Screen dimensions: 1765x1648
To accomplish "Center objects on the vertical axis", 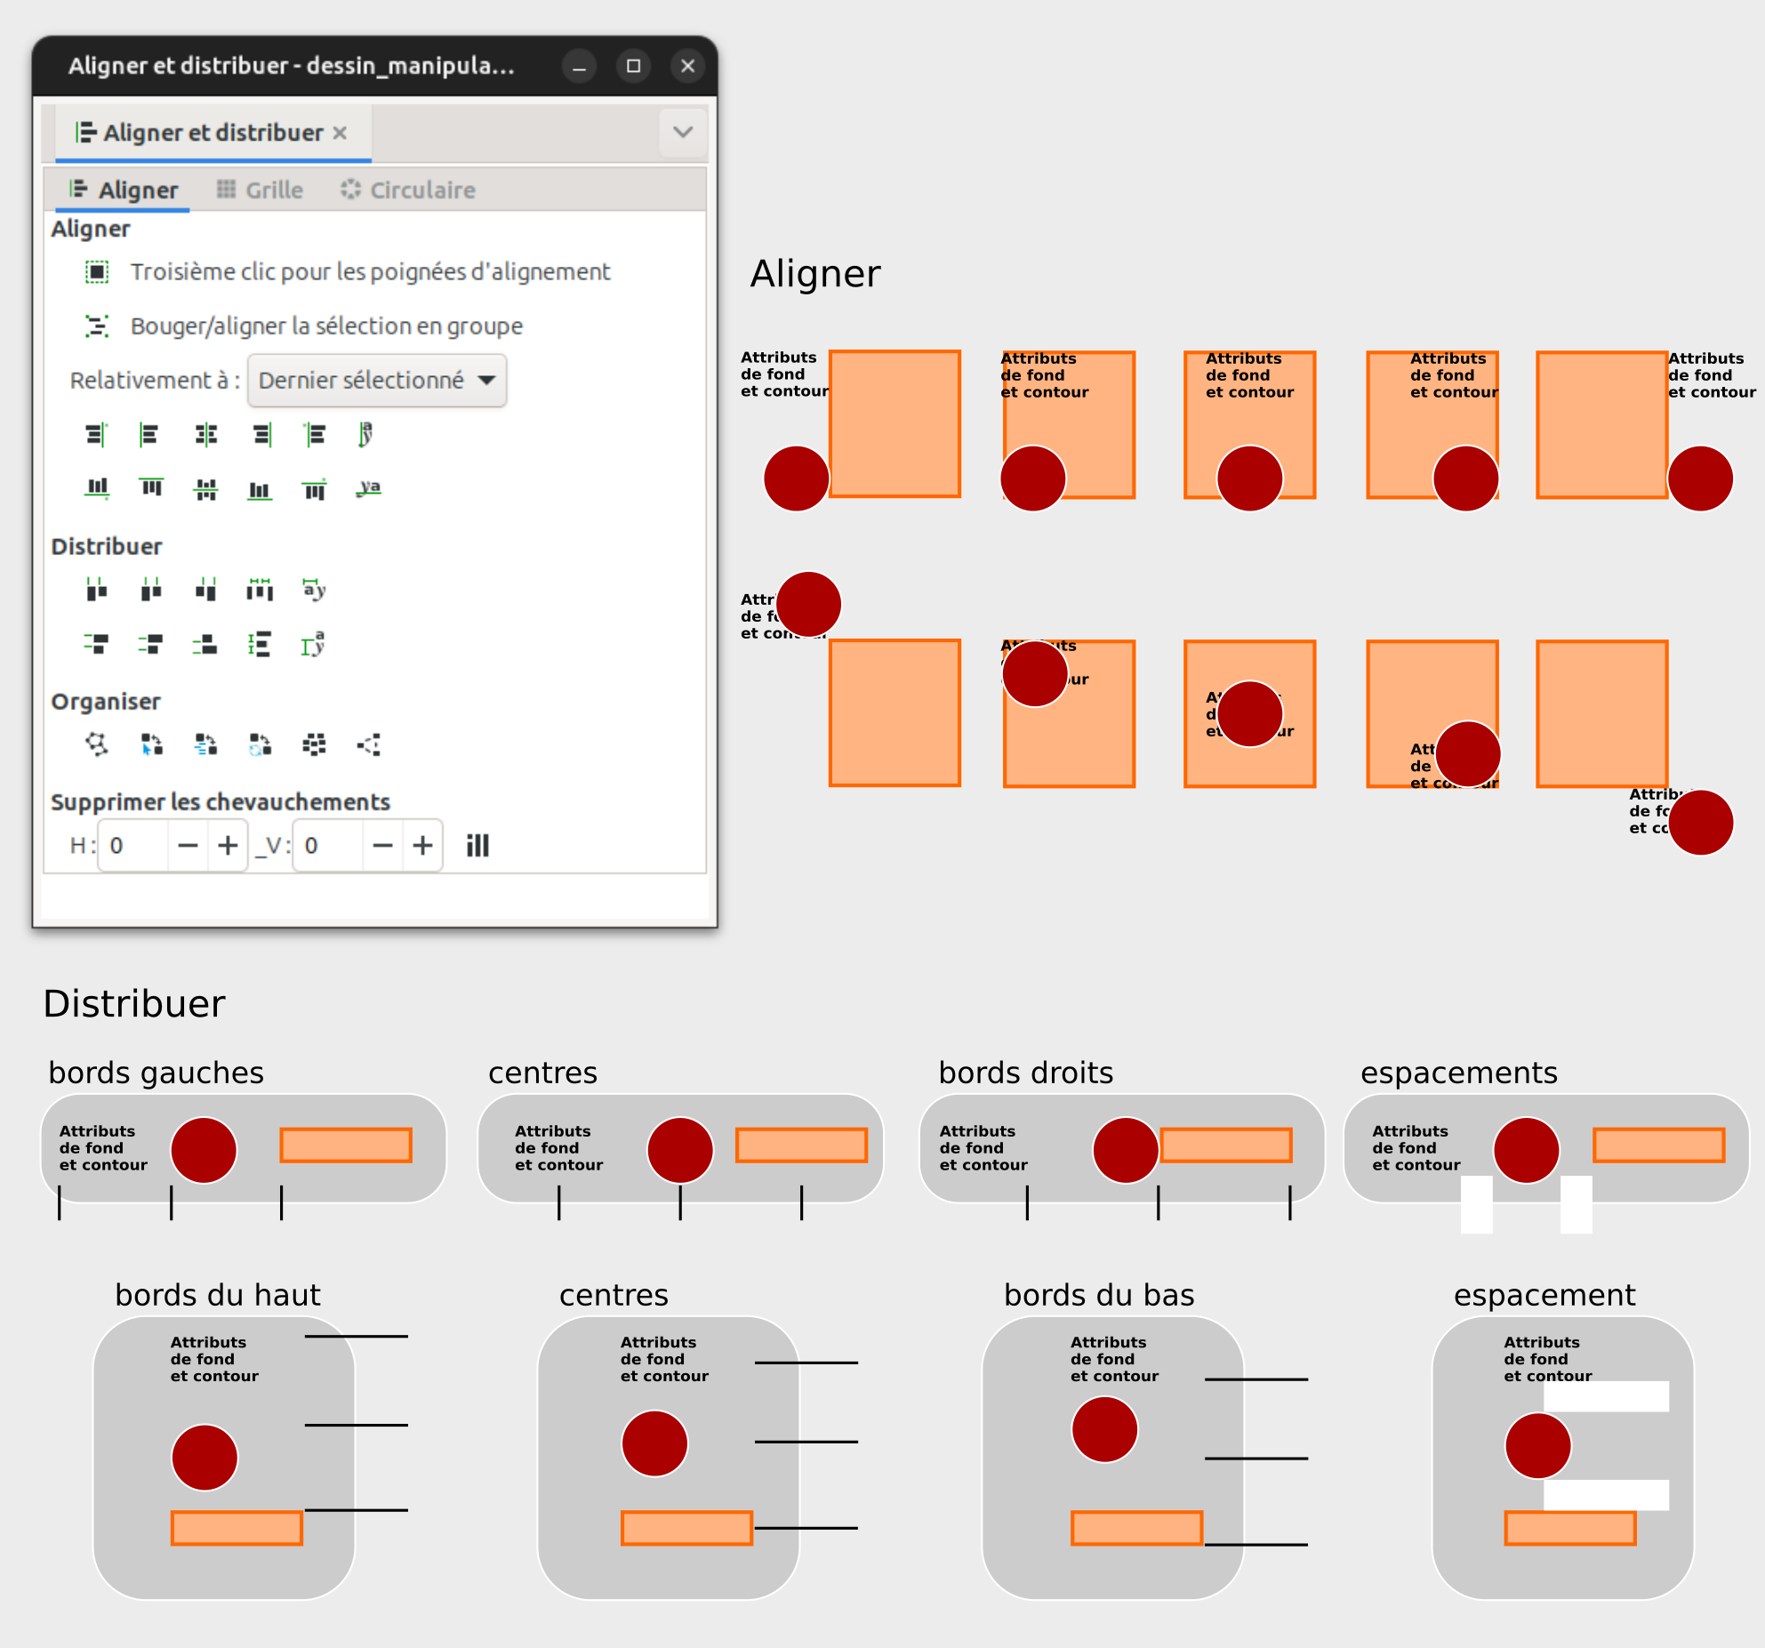I will coord(205,435).
